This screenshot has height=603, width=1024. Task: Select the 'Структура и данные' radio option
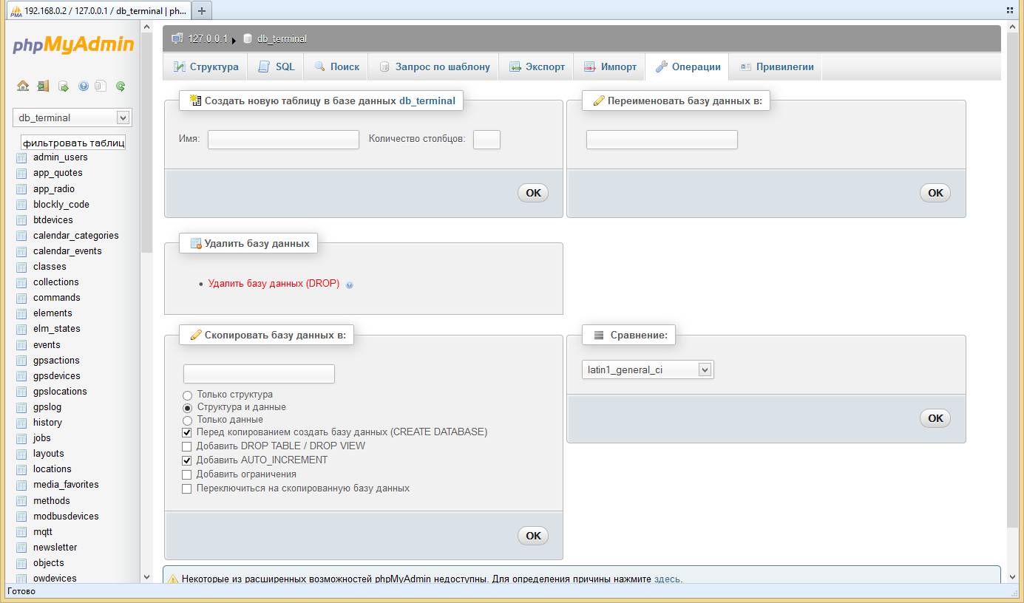click(187, 408)
